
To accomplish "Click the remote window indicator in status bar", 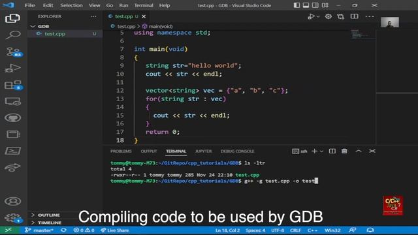I will [x=9, y=230].
